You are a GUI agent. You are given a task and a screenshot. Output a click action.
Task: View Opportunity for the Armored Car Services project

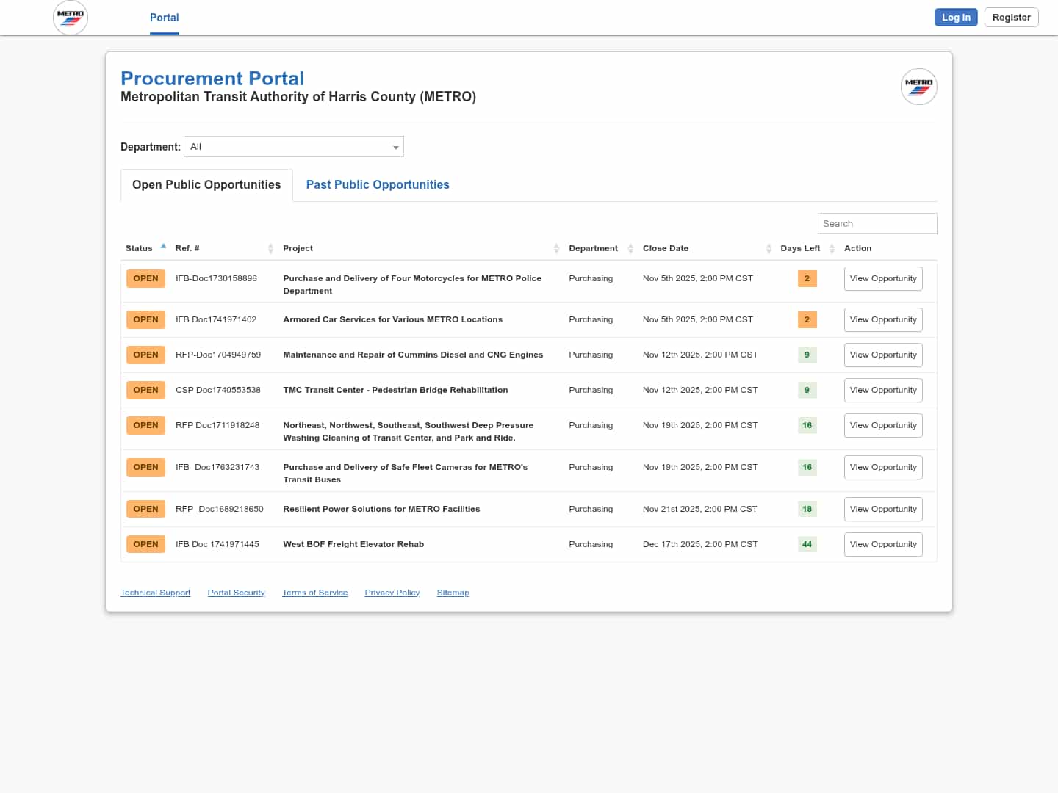tap(883, 320)
